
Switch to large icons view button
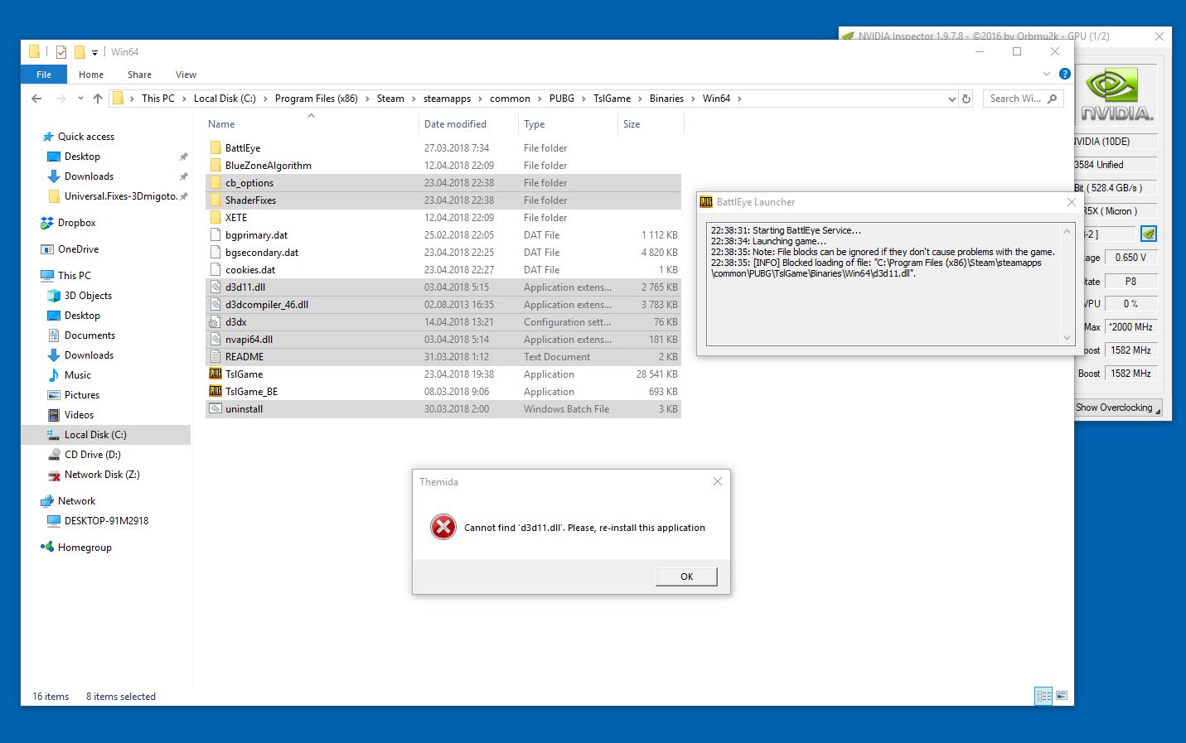point(1062,697)
